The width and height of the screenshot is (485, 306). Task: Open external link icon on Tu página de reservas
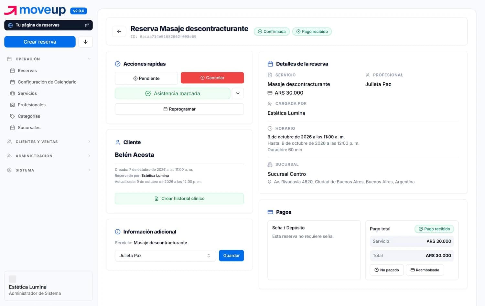87,25
